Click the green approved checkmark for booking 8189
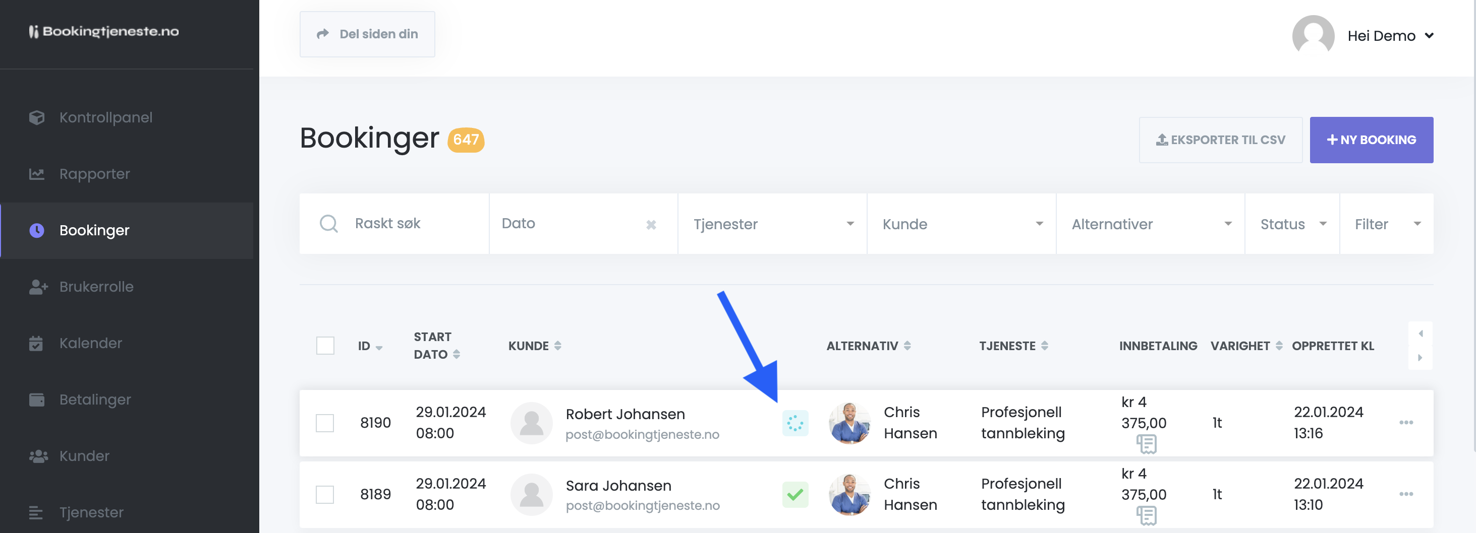 click(794, 494)
